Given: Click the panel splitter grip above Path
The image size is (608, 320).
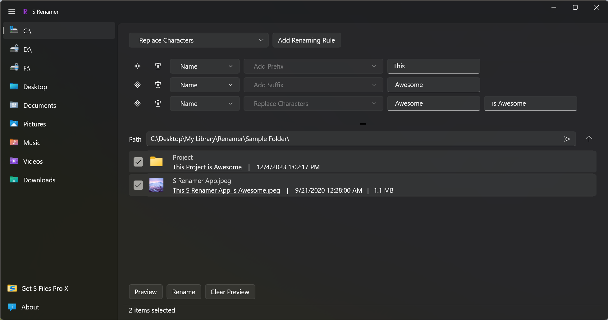Looking at the screenshot, I should [x=363, y=124].
